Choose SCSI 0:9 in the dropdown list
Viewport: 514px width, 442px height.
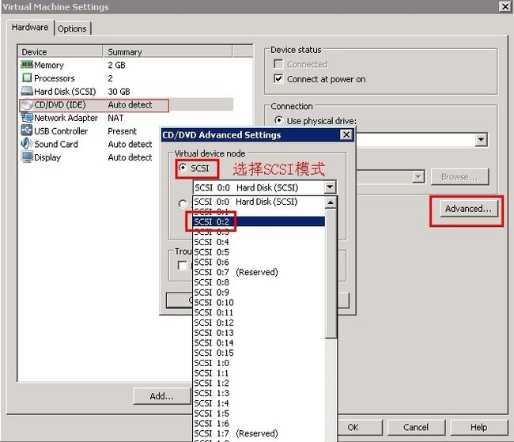point(259,293)
